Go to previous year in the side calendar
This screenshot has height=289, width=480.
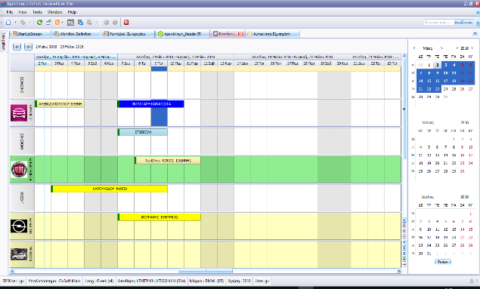click(x=457, y=48)
